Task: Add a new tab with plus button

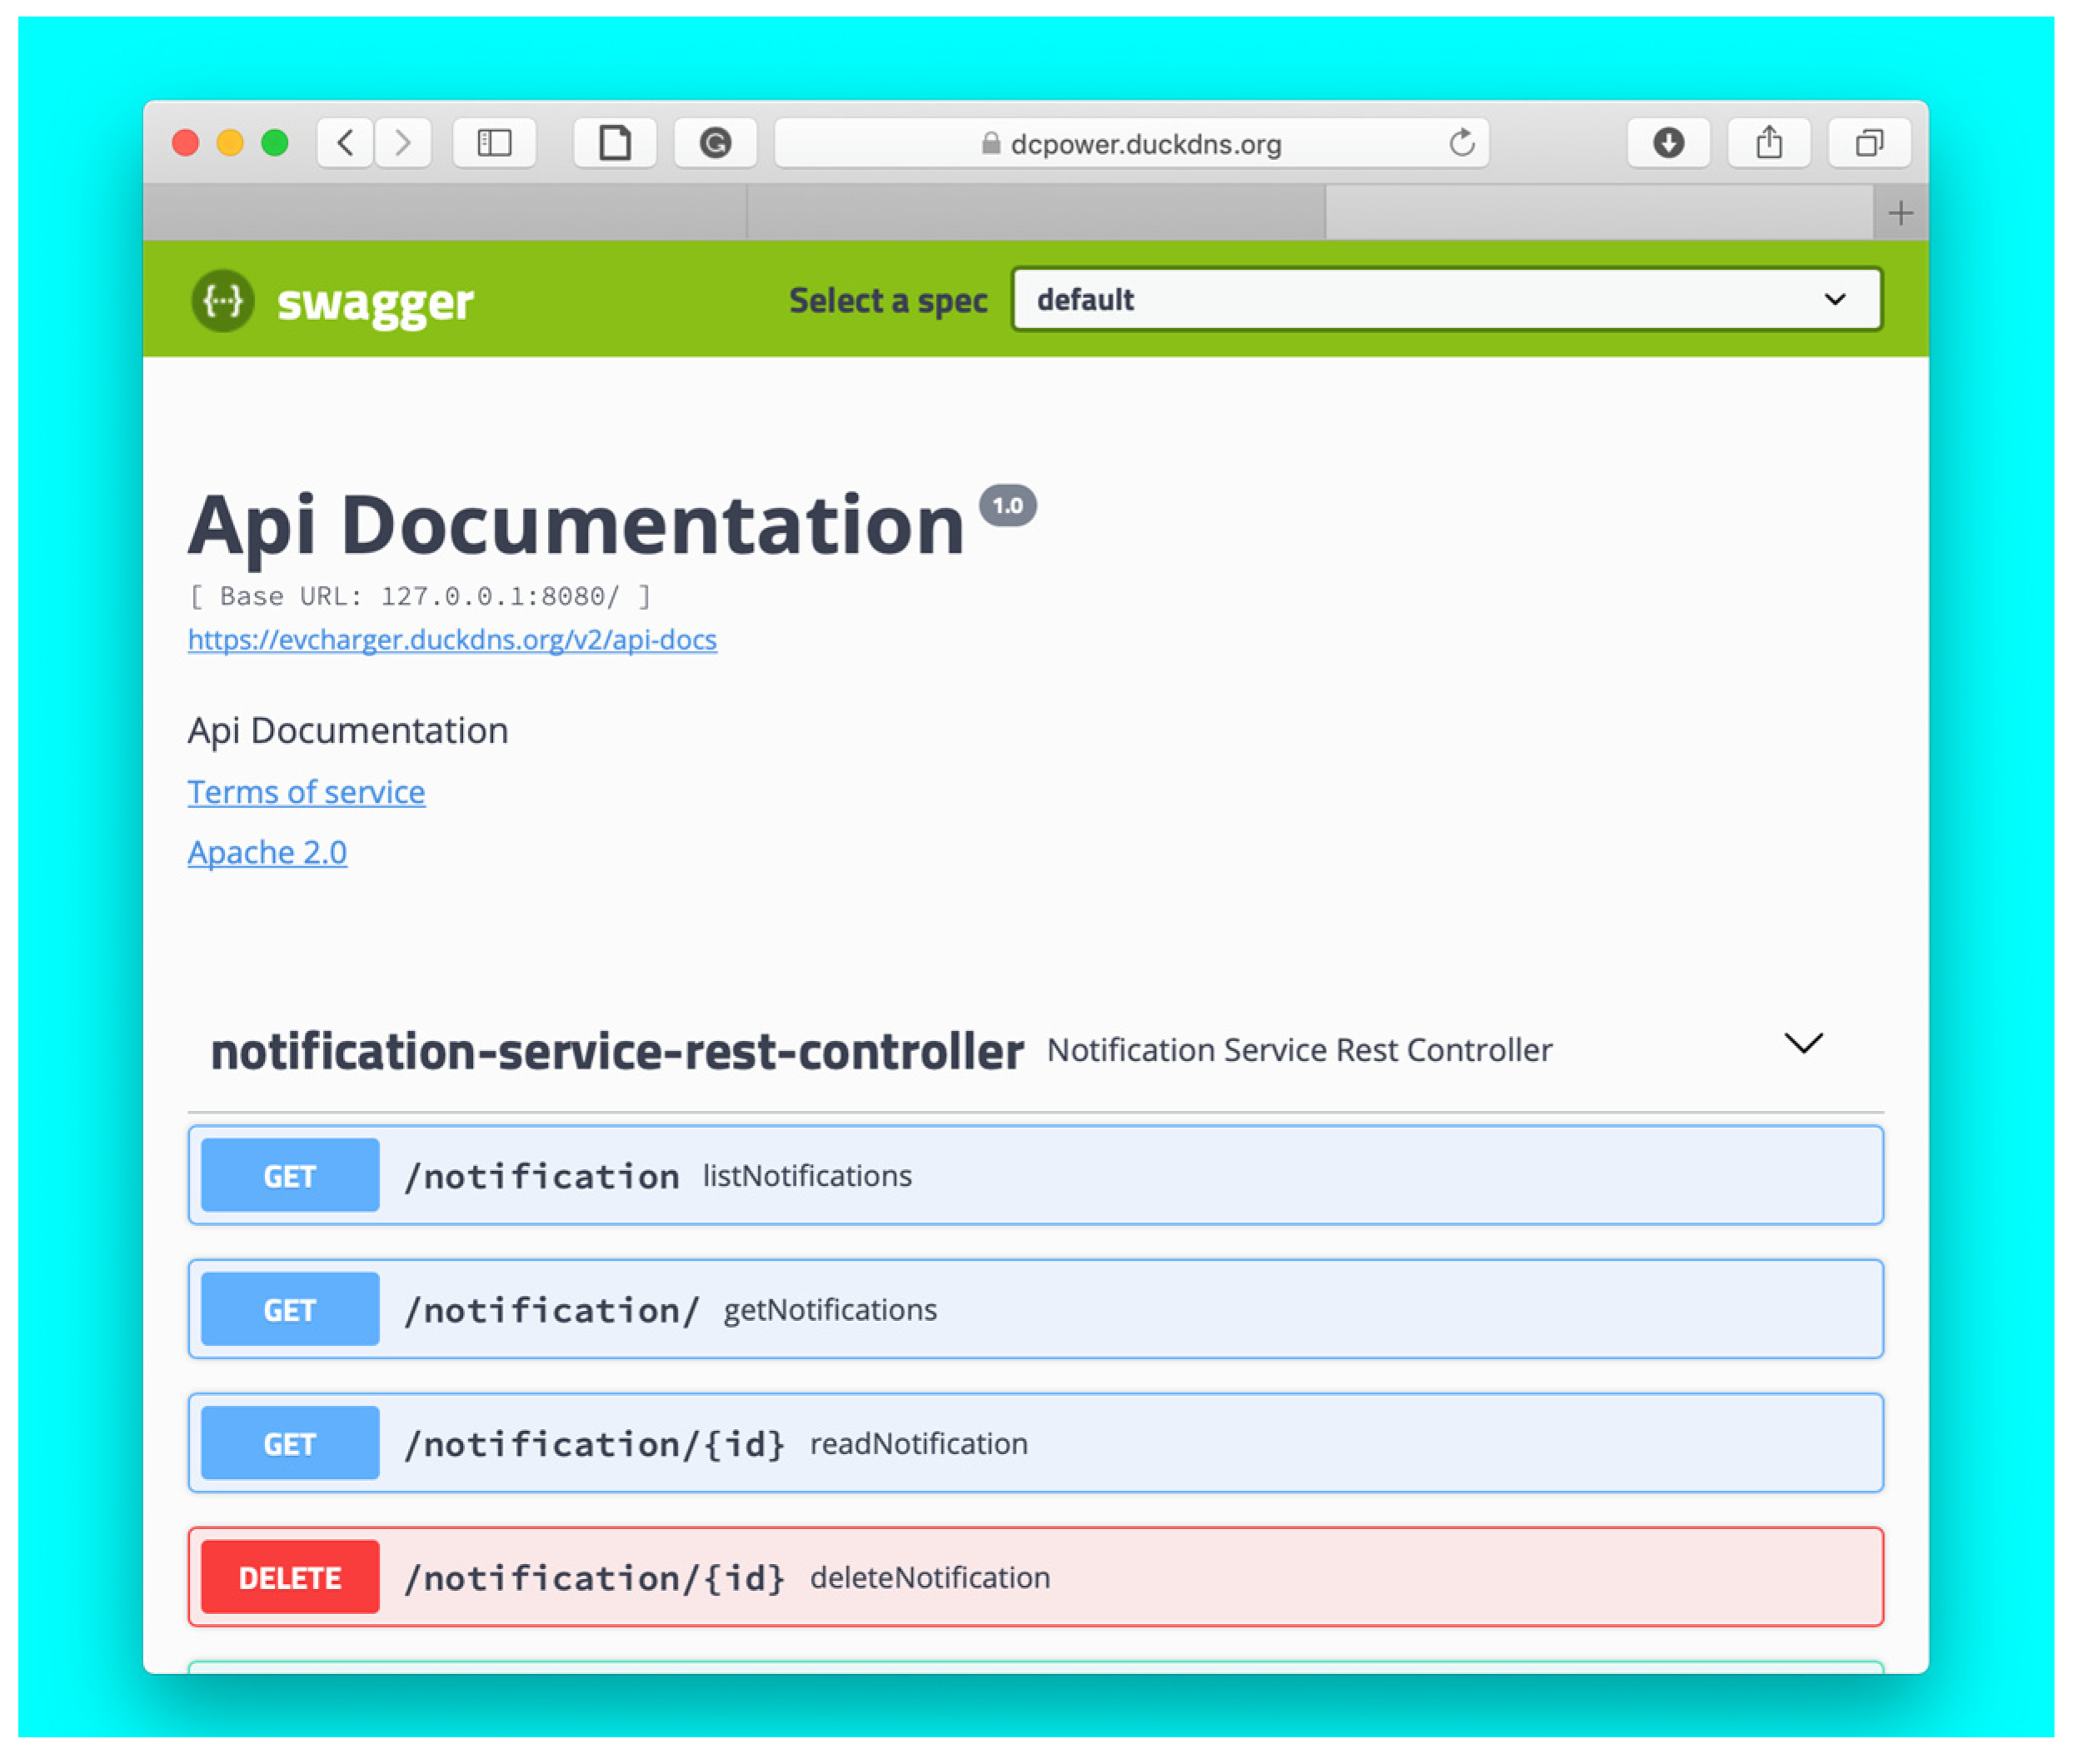Action: (x=1900, y=213)
